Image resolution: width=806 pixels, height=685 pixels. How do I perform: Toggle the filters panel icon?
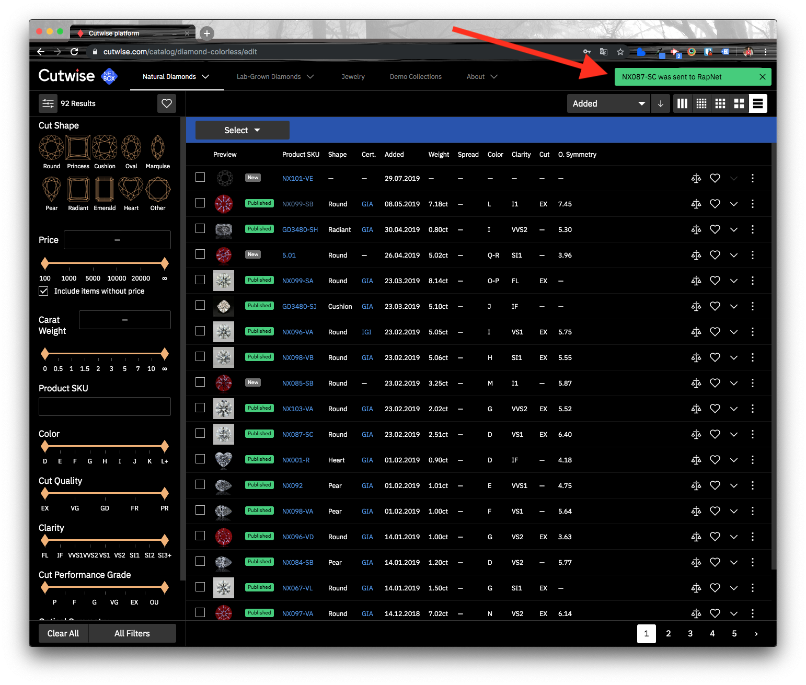point(48,103)
